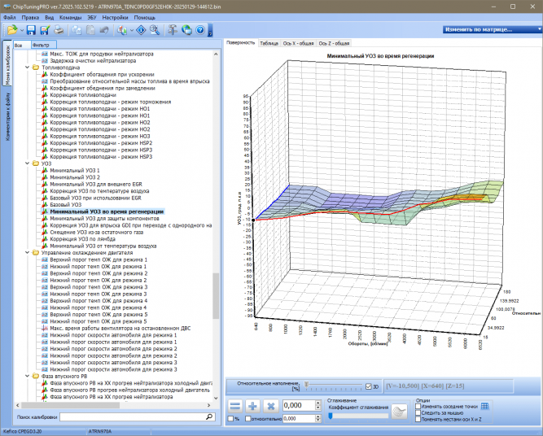Viewport: 543px width, 436px height.
Task: Click the compare files toolbar icon
Action: point(122,30)
